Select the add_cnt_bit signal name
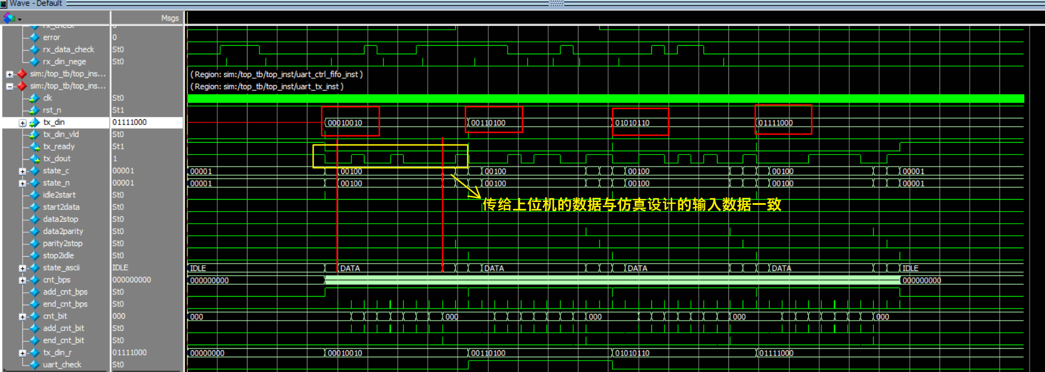This screenshot has width=1045, height=372. coord(64,329)
